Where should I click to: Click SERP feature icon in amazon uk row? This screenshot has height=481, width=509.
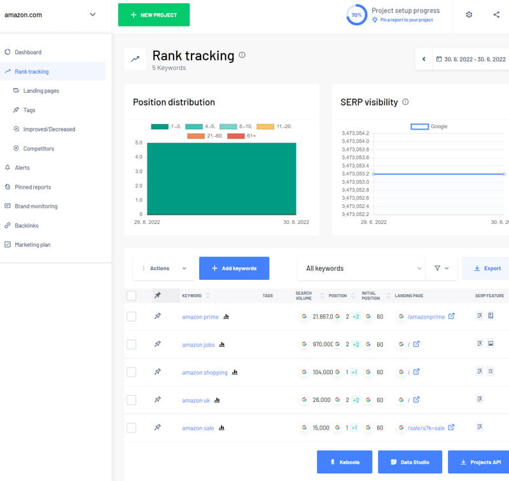click(x=480, y=399)
